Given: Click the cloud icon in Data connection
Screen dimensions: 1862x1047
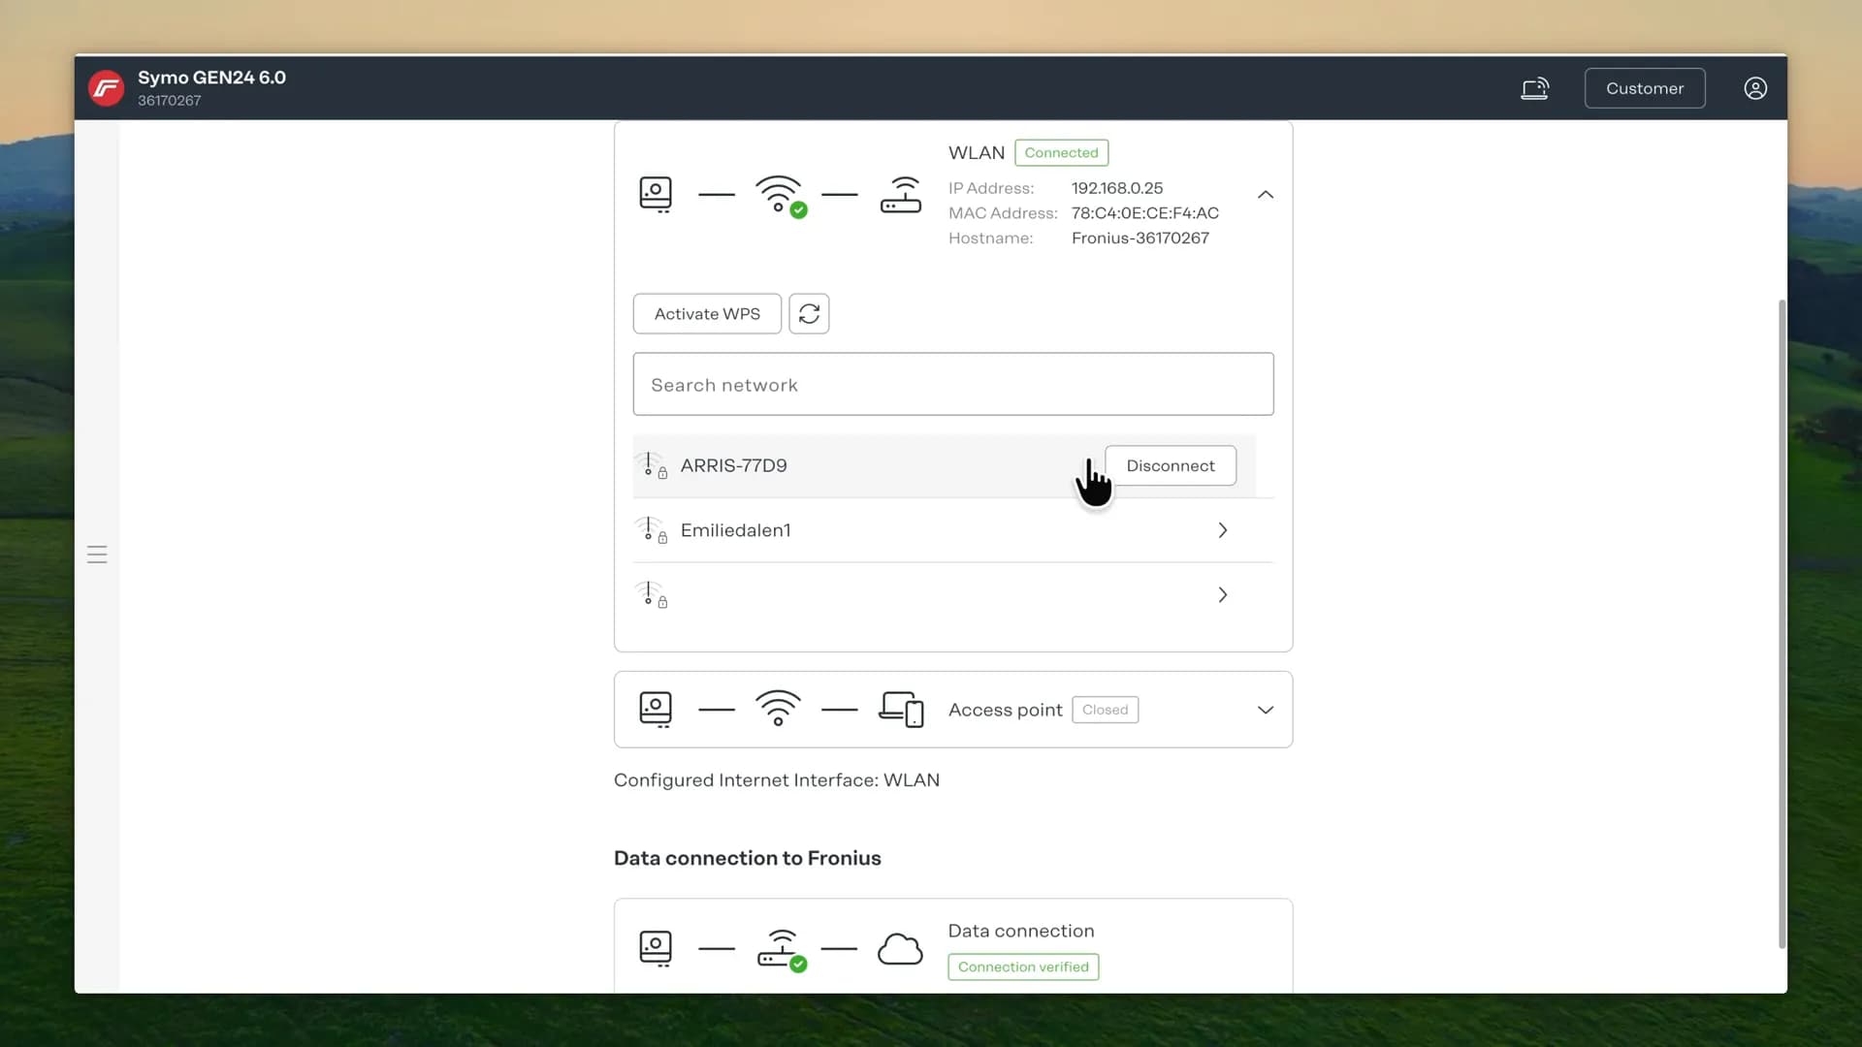Looking at the screenshot, I should pyautogui.click(x=900, y=949).
